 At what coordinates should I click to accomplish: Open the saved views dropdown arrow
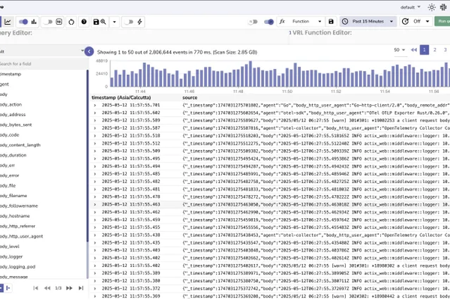[x=114, y=22]
